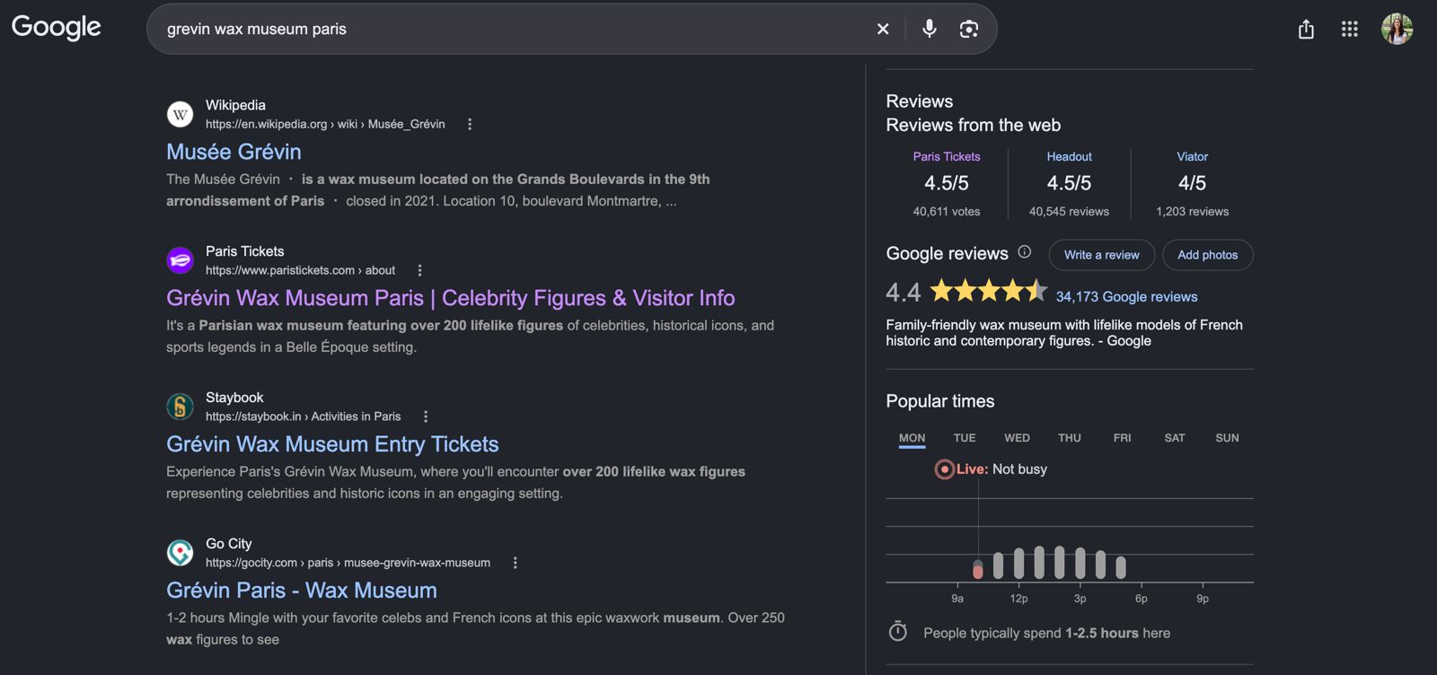The image size is (1437, 675).
Task: Click the share icon in header
Action: point(1306,29)
